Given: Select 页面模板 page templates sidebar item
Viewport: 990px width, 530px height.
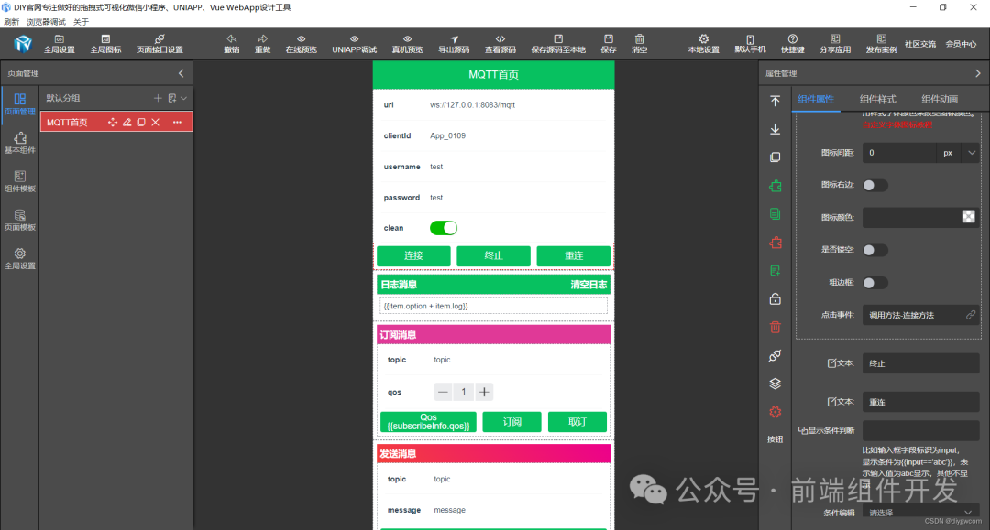Looking at the screenshot, I should (20, 220).
